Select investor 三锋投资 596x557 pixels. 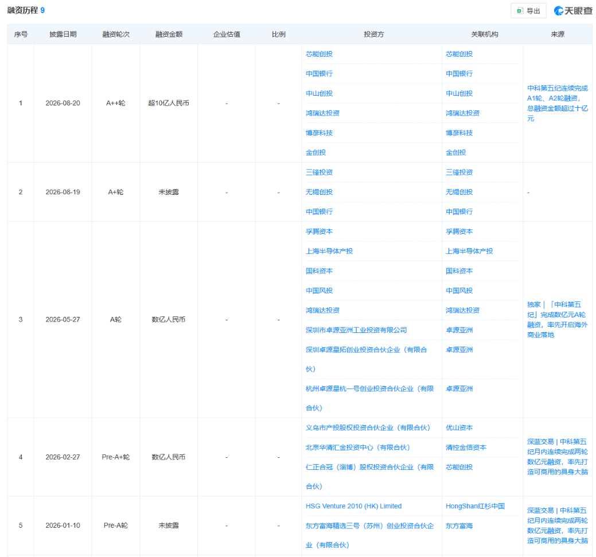point(320,172)
